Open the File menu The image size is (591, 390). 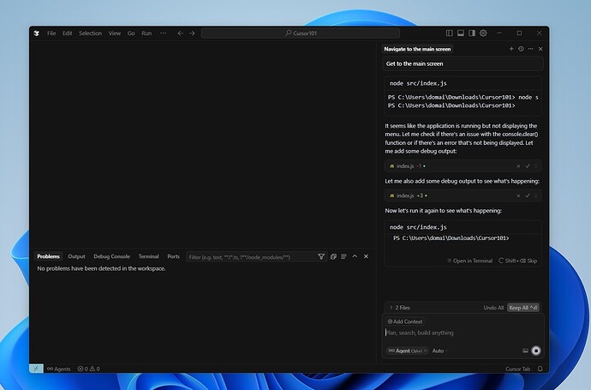[x=51, y=33]
